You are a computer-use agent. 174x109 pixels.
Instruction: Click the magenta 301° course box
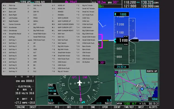click(x=102, y=63)
